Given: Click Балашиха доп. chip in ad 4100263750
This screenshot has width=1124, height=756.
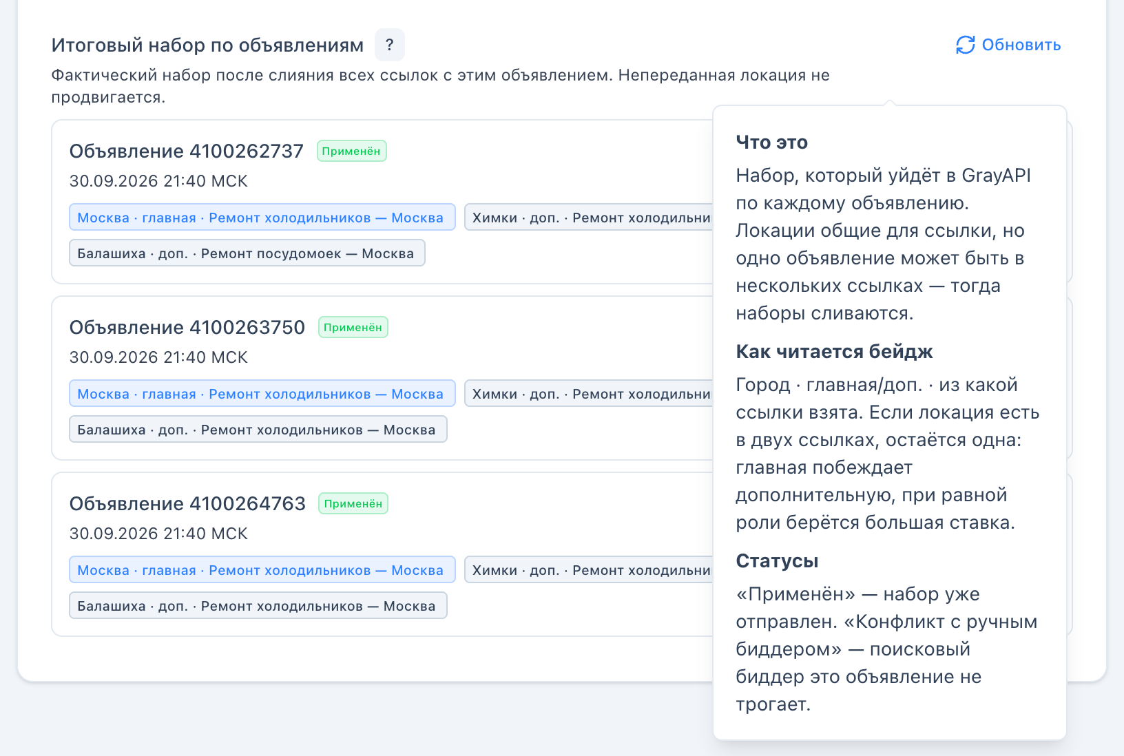Looking at the screenshot, I should click(x=258, y=429).
